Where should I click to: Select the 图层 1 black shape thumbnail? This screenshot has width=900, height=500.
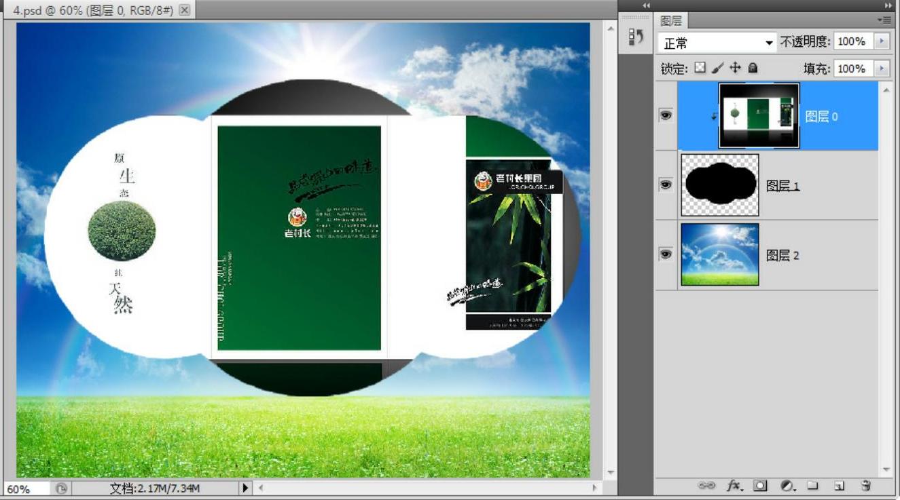coord(720,185)
